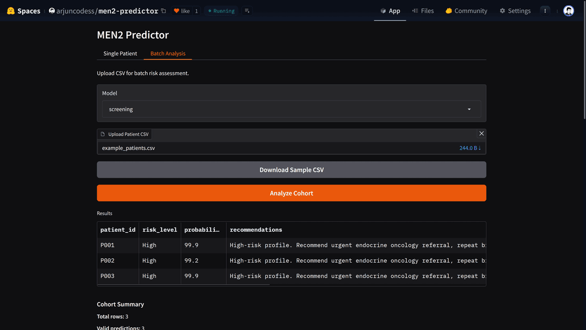Viewport: 586px width, 330px height.
Task: Open the three-dot options menu
Action: coord(545,10)
